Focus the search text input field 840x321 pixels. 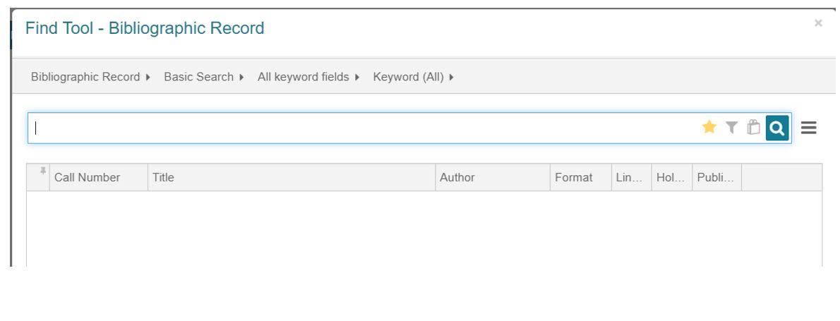[x=364, y=128]
